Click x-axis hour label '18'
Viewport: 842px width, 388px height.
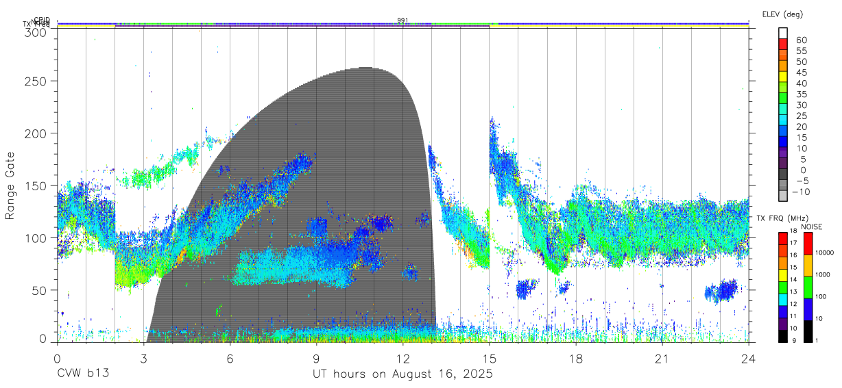[x=576, y=358]
